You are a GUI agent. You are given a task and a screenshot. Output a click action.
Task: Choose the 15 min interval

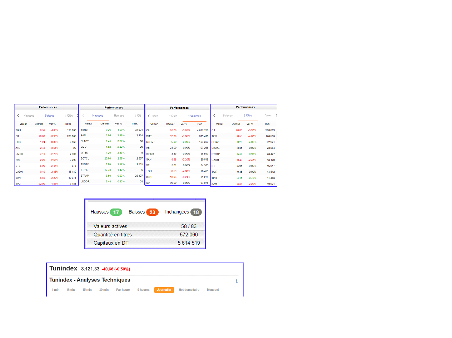point(87,290)
